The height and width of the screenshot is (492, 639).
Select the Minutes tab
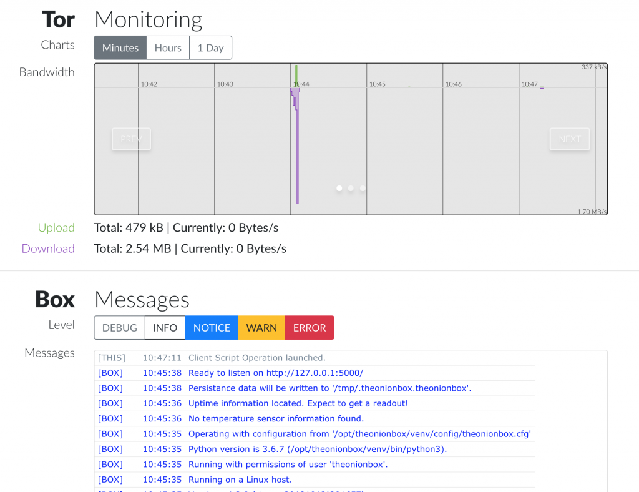120,47
